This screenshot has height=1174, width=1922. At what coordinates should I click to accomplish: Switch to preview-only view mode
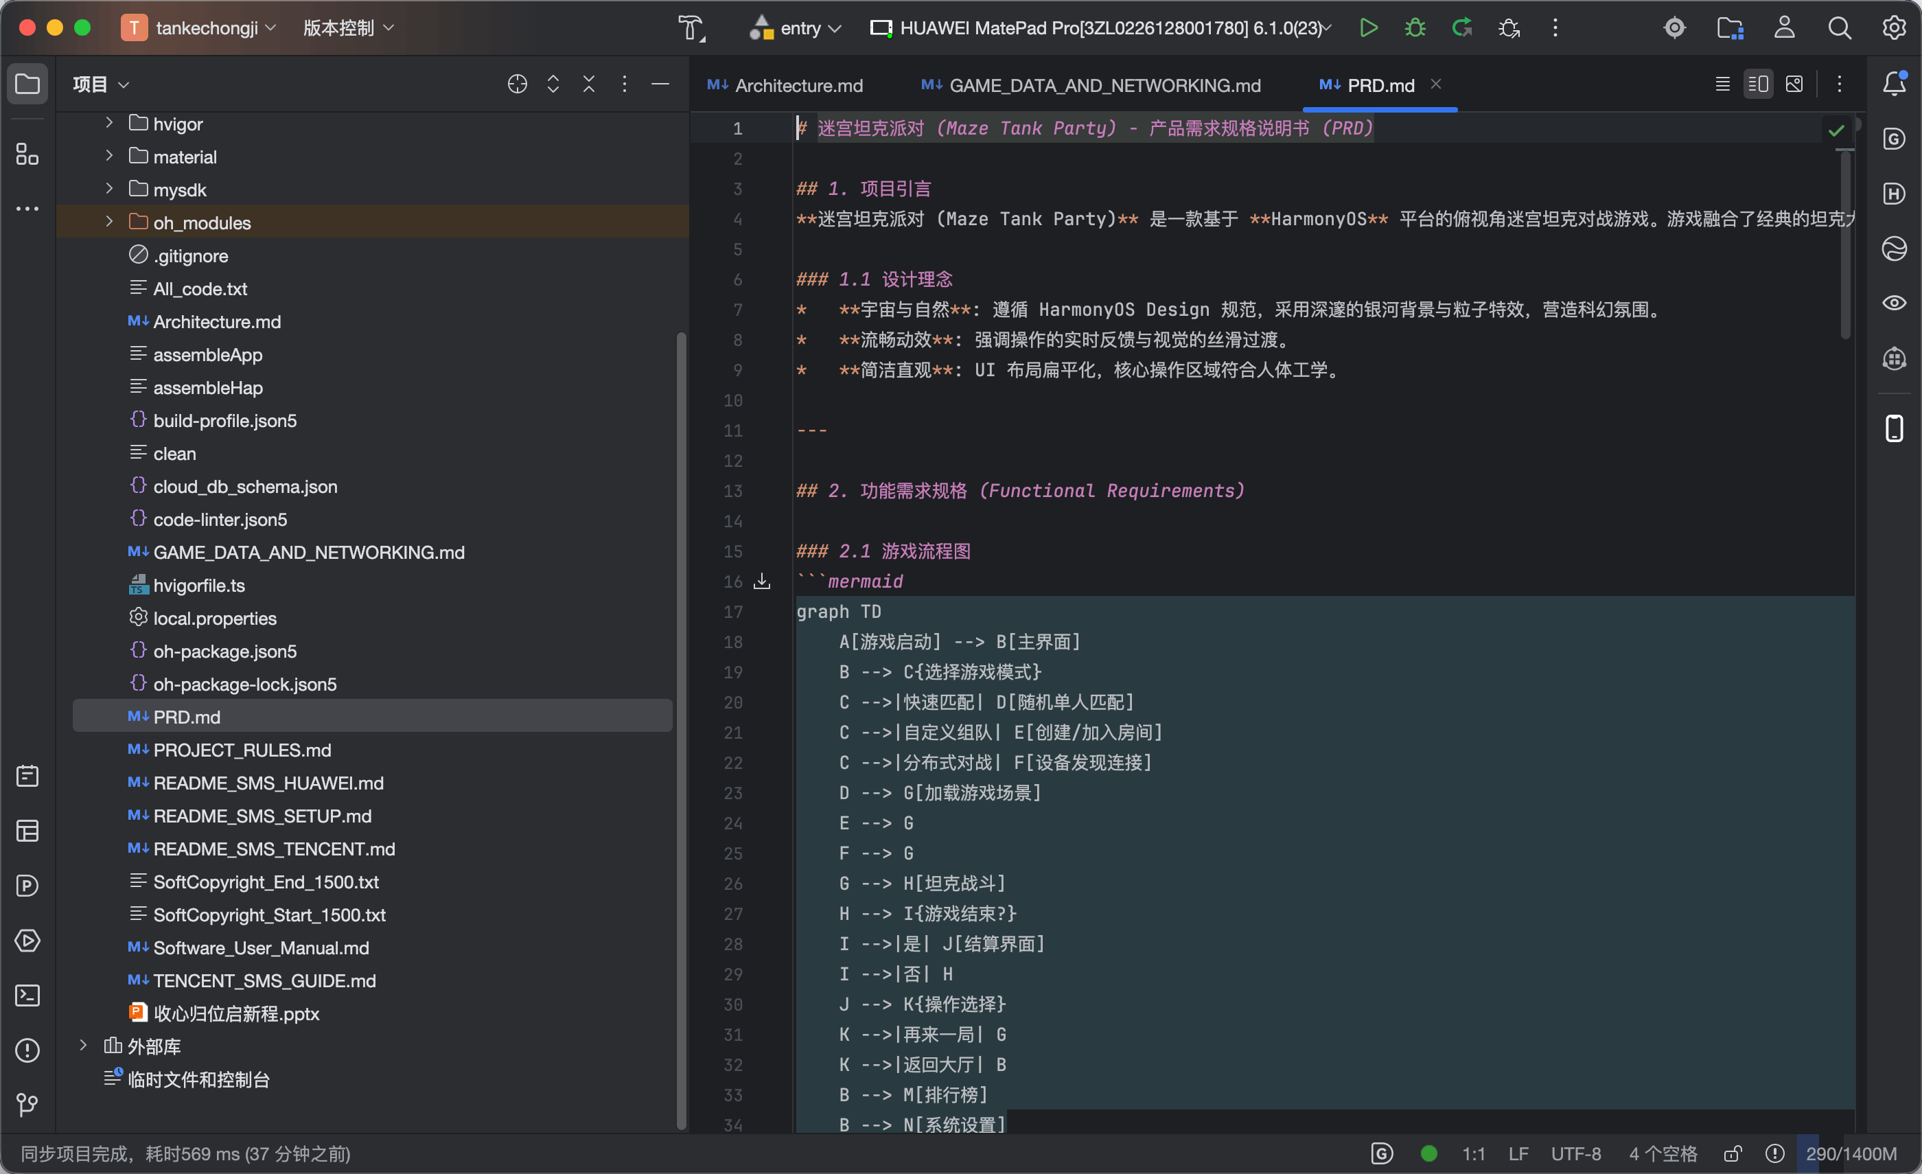click(1794, 84)
